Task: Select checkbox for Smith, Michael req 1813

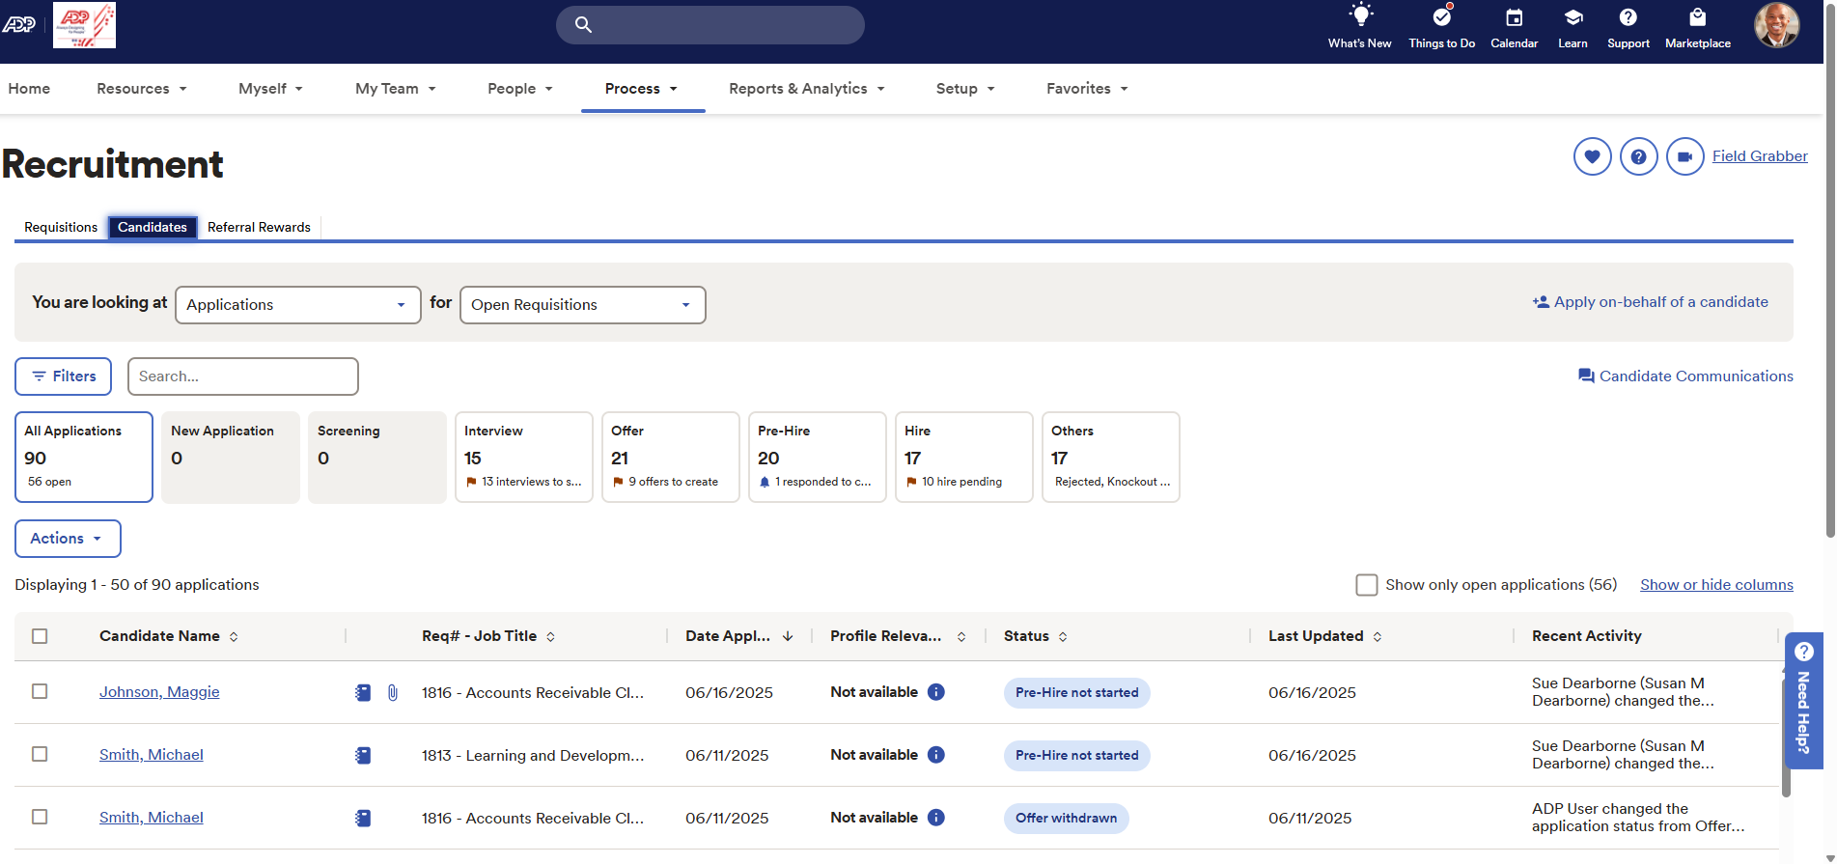Action: tap(40, 754)
